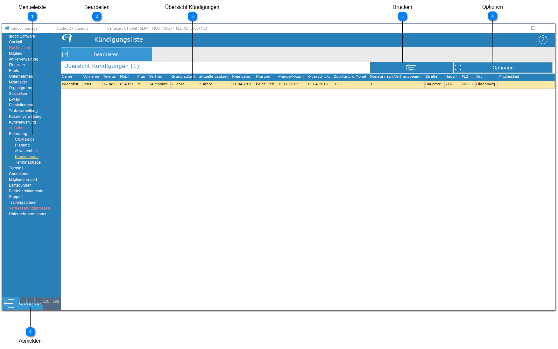The width and height of the screenshot is (558, 349).
Task: Open Artikelverwaltung menu entry
Action: (24, 59)
